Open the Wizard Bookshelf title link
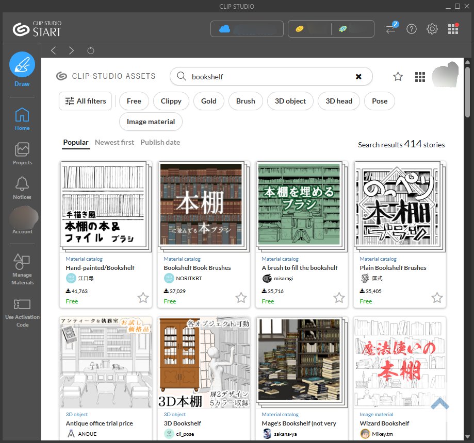The height and width of the screenshot is (443, 474). [384, 423]
